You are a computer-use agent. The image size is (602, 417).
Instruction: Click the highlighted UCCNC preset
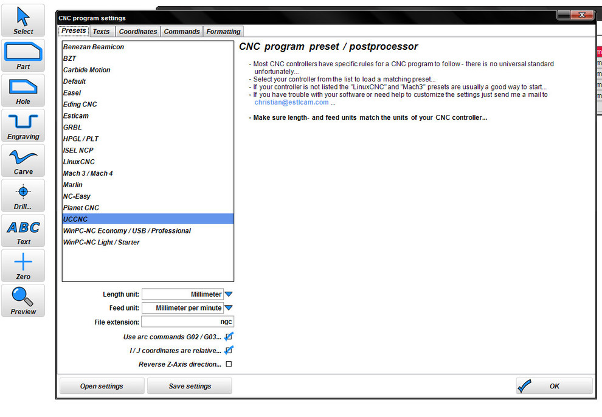[x=148, y=219]
